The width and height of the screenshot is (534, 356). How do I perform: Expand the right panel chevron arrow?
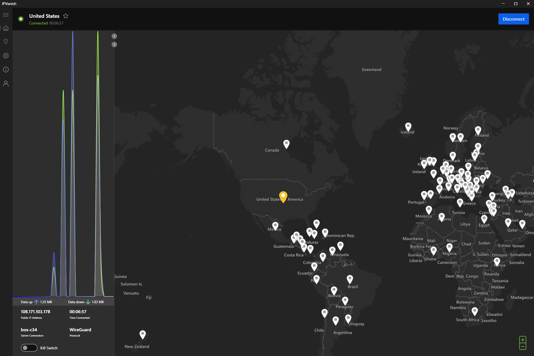(x=114, y=36)
